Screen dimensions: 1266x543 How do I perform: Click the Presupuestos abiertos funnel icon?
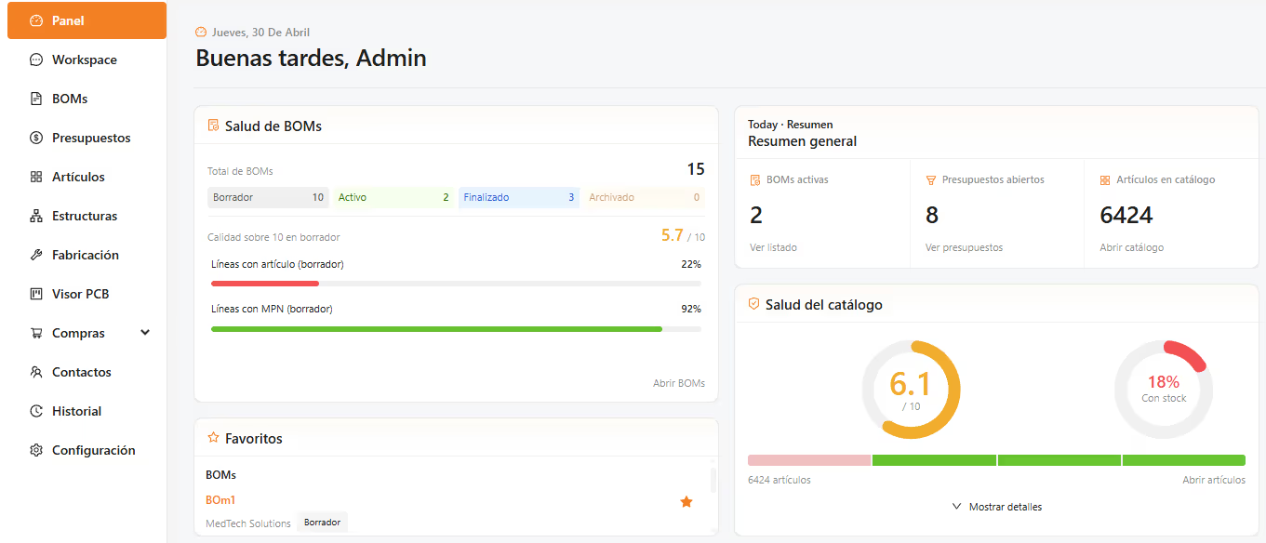point(930,179)
